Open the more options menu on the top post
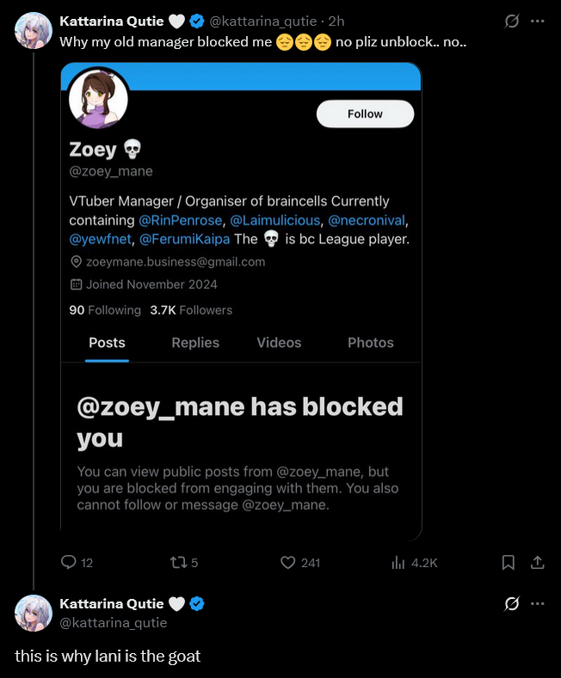This screenshot has height=678, width=561. pyautogui.click(x=538, y=21)
